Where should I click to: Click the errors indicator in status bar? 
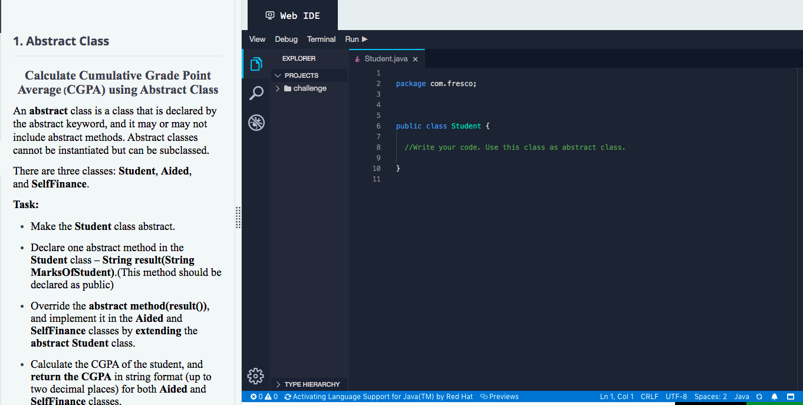[x=255, y=396]
